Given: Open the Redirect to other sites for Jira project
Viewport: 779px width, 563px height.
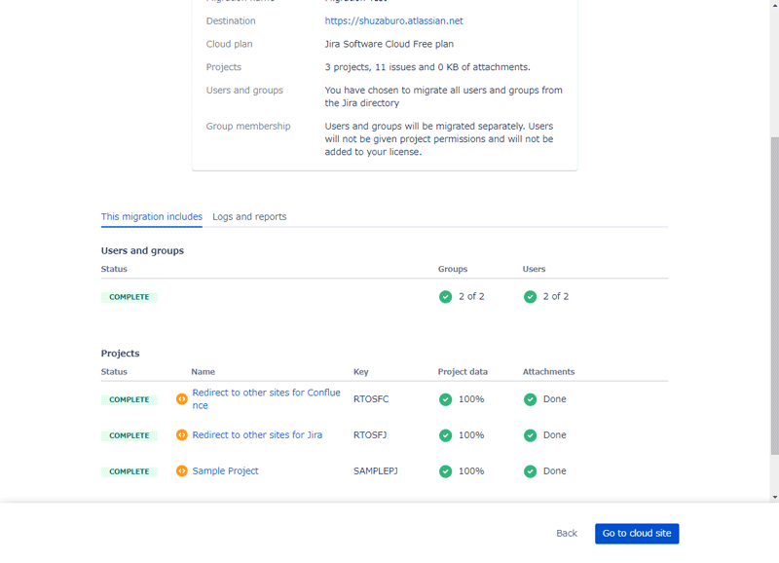Looking at the screenshot, I should [x=257, y=434].
